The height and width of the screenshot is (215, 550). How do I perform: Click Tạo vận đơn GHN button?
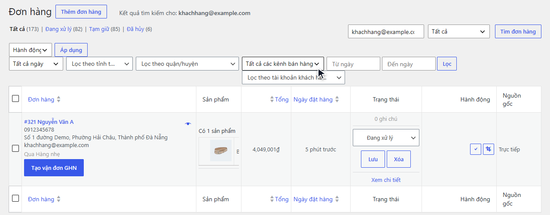(x=54, y=168)
